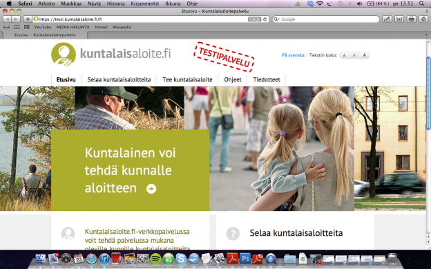Click the white arrow circle on banner
Screen dimensions: 431x269
[x=151, y=189]
